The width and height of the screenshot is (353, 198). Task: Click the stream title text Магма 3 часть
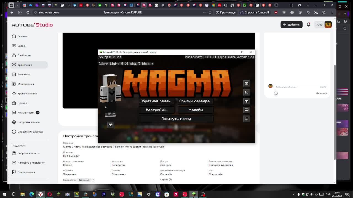(x=114, y=147)
